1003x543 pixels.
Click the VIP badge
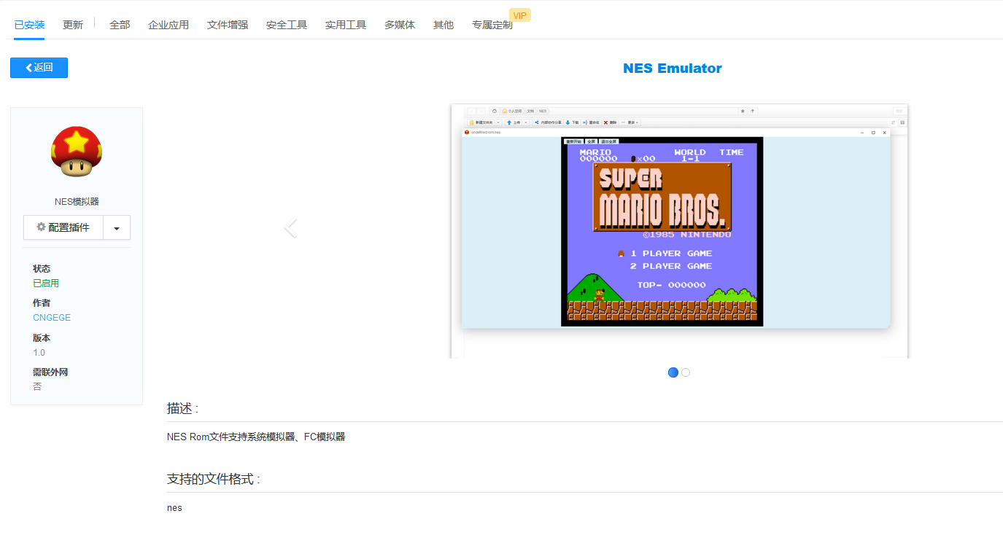click(x=520, y=15)
